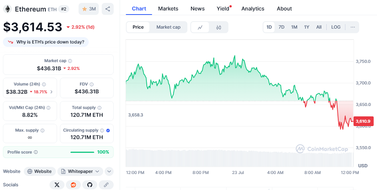The image size is (377, 190).
Task: Open the Chart tab
Action: 139,9
